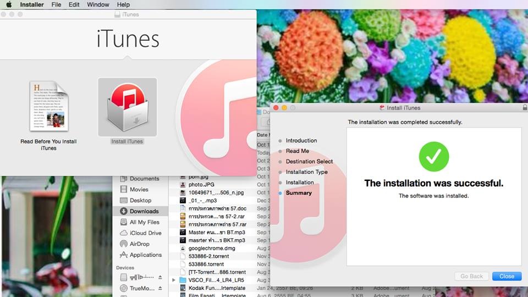This screenshot has height=297, width=528.
Task: Select file 533886.torrent
Action: (206, 265)
